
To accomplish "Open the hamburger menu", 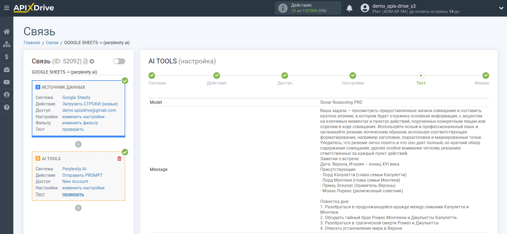I will tap(7, 8).
